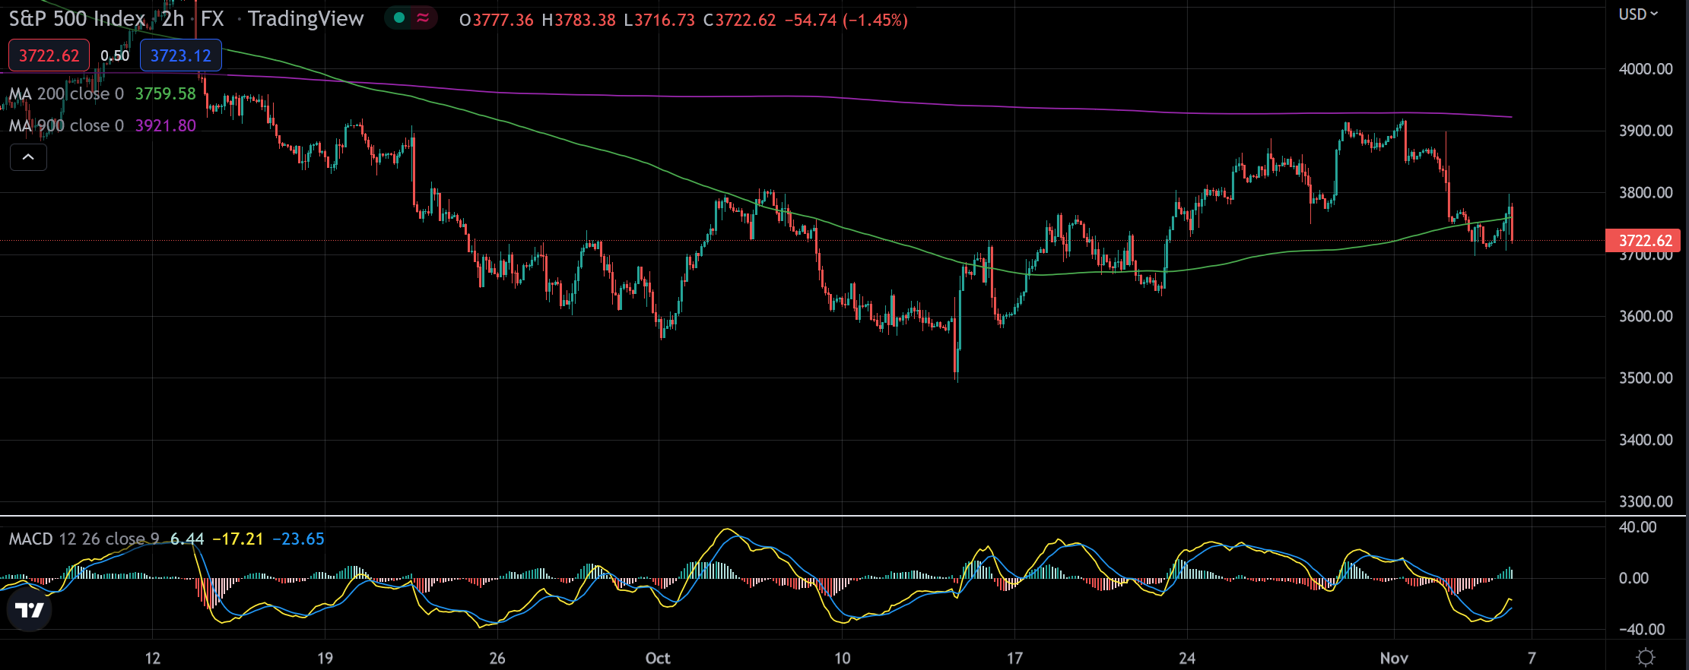Click the 4000.00 price axis label

coord(1646,69)
